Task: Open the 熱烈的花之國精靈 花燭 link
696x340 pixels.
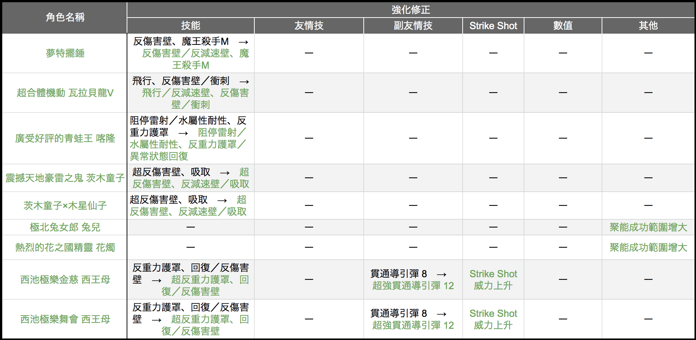Action: [x=65, y=248]
